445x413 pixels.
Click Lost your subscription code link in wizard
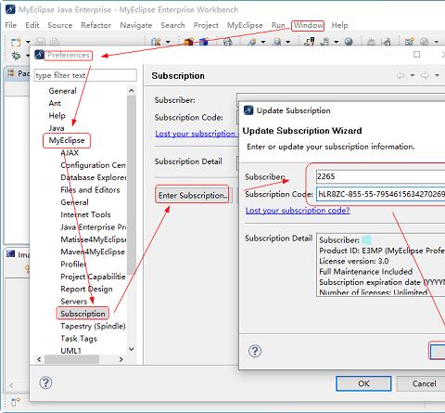tap(298, 211)
